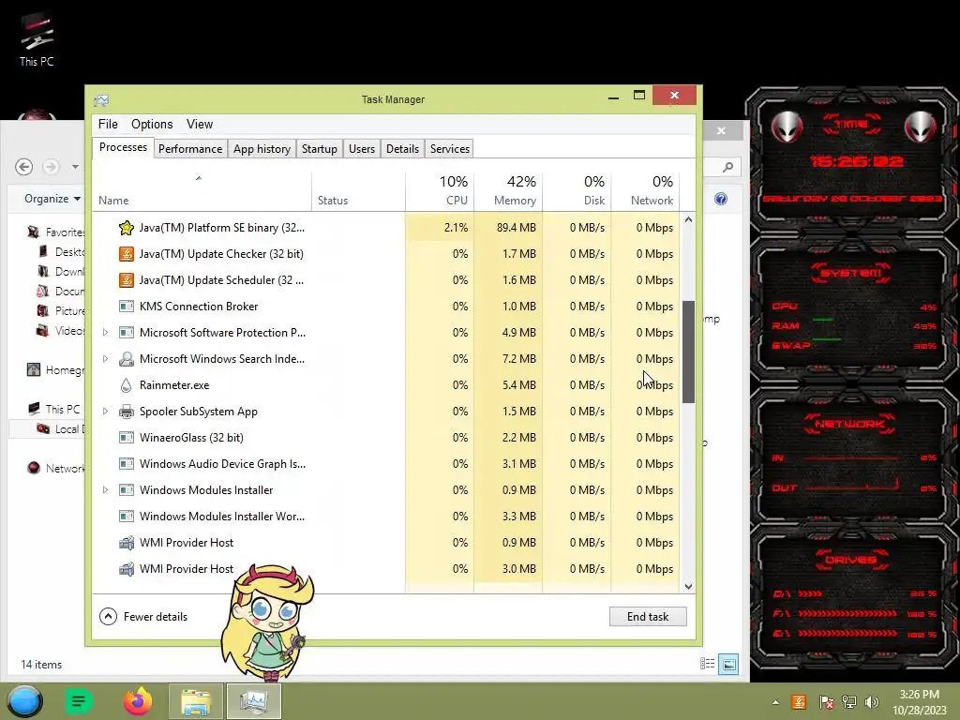
Task: Switch Explorer to large thumbnails view
Action: [728, 664]
